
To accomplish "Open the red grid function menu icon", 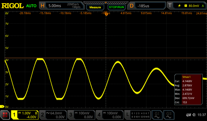I will tap(5, 115).
